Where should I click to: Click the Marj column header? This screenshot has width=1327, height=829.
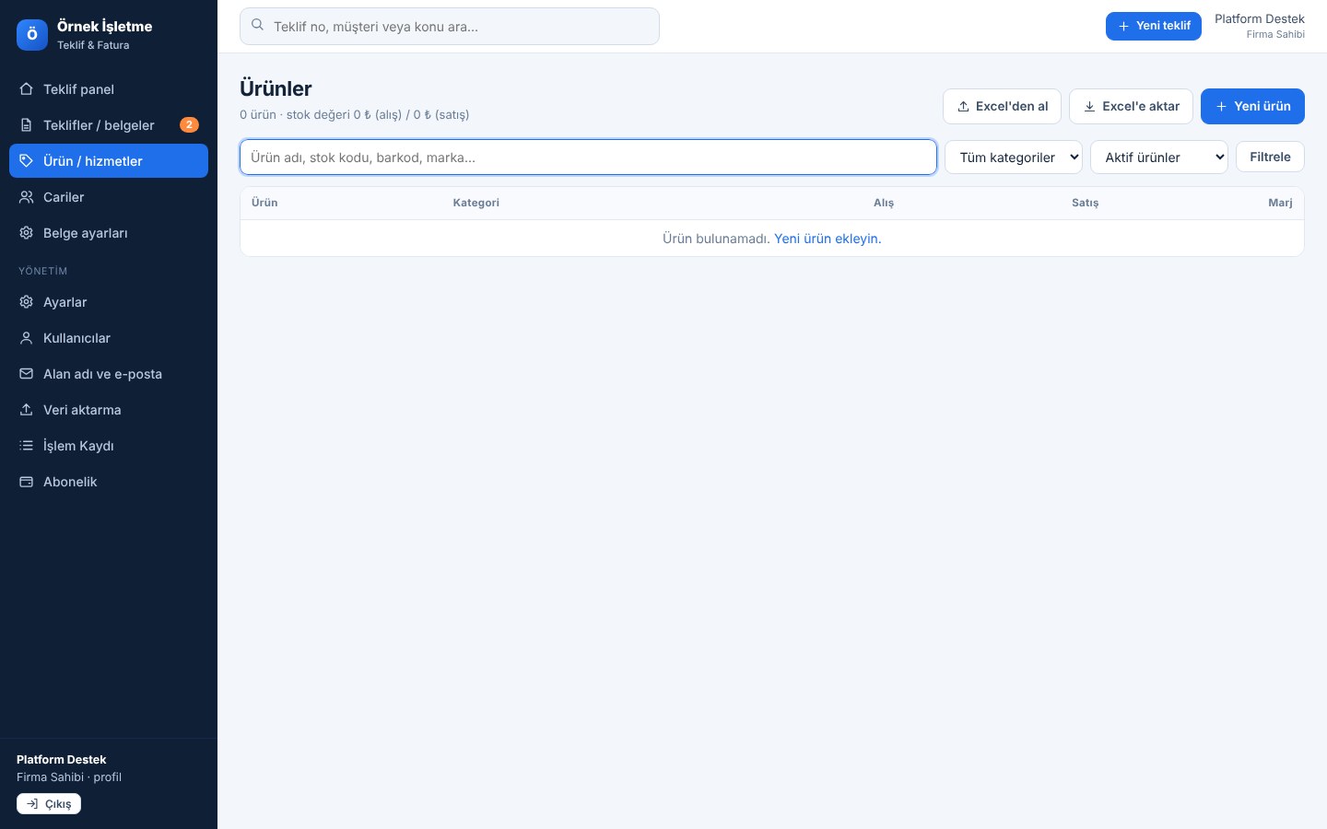click(x=1280, y=203)
